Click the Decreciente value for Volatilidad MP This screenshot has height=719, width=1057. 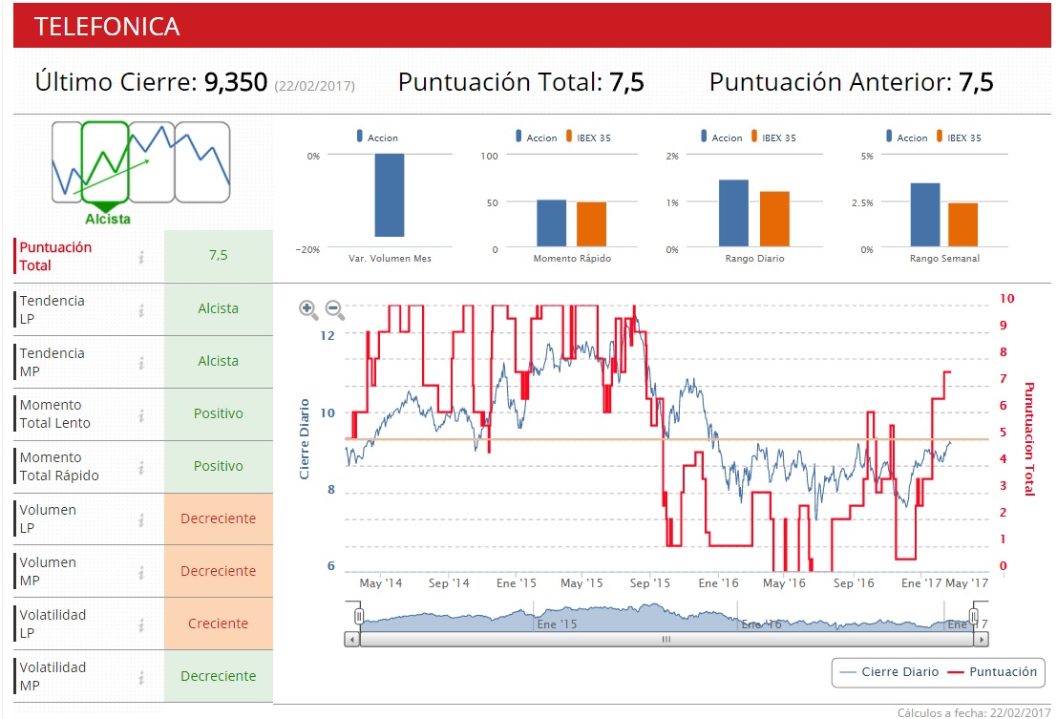[x=219, y=677]
